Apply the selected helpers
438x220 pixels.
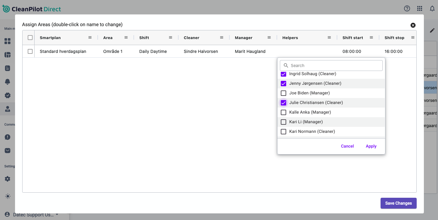[371, 146]
